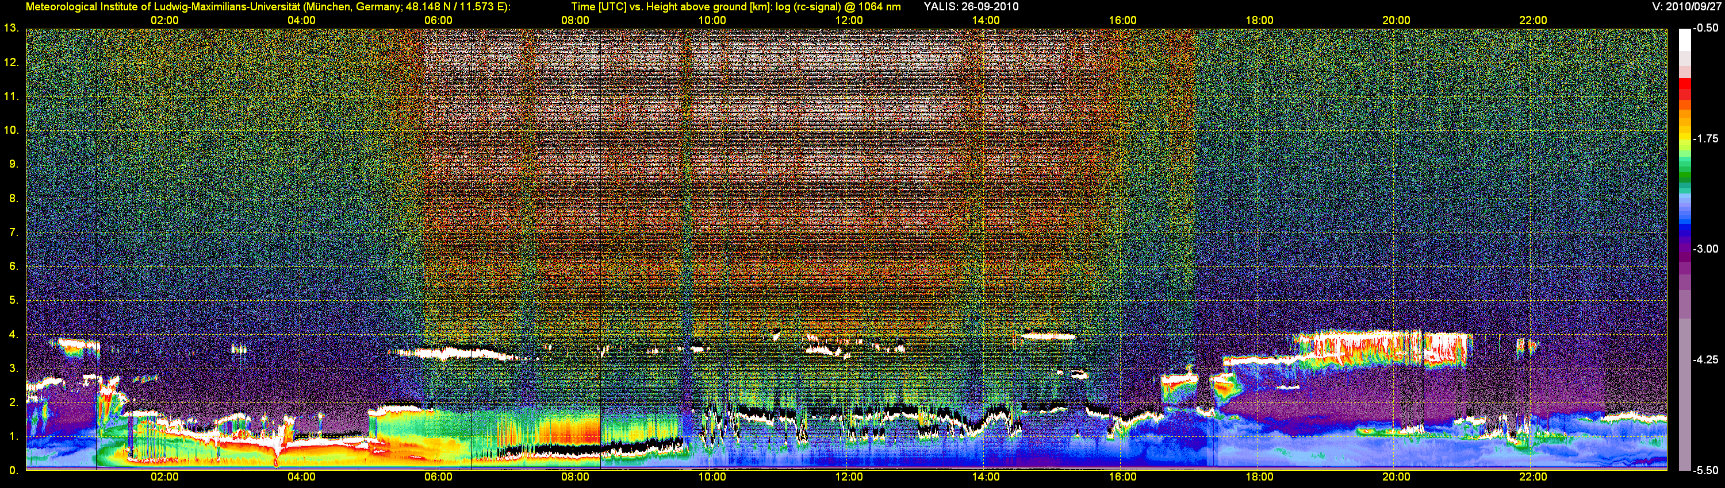Screen dimensions: 1725x488
Task: Click the 12:00 label on the top time axis
Action: click(x=849, y=20)
